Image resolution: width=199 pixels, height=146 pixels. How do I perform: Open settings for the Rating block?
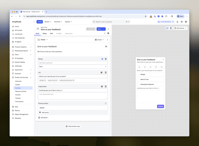point(102,59)
